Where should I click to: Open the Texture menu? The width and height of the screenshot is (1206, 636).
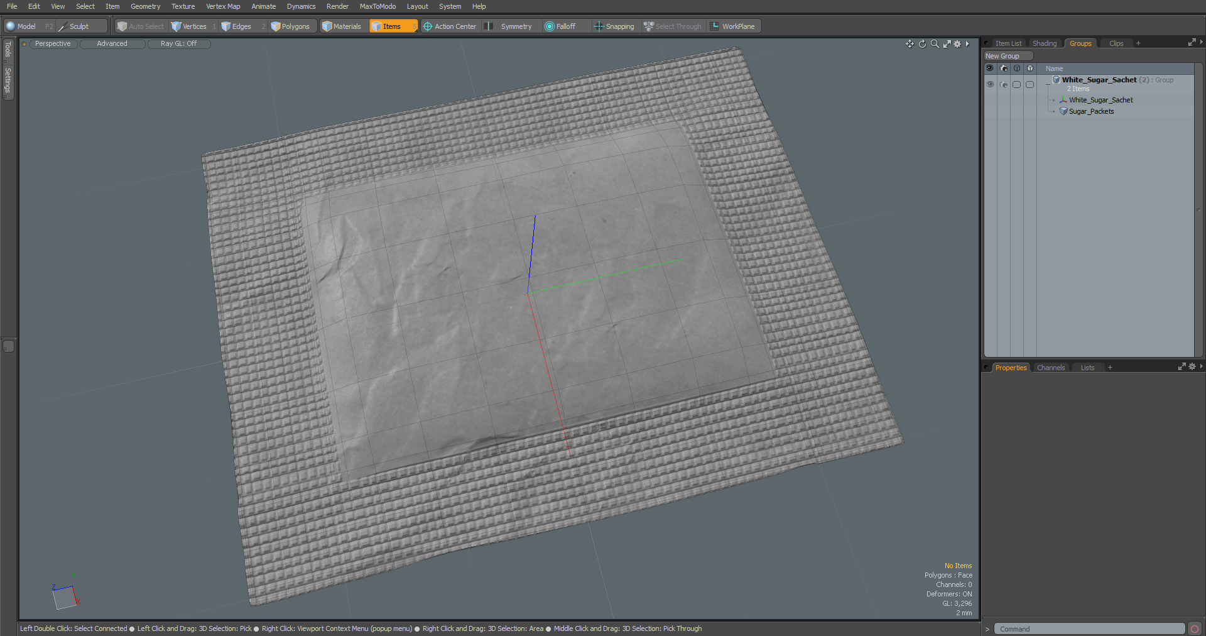[x=183, y=6]
